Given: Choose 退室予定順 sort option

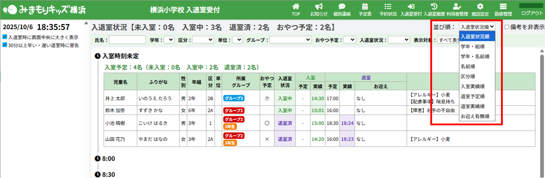Looking at the screenshot, I should point(475,96).
